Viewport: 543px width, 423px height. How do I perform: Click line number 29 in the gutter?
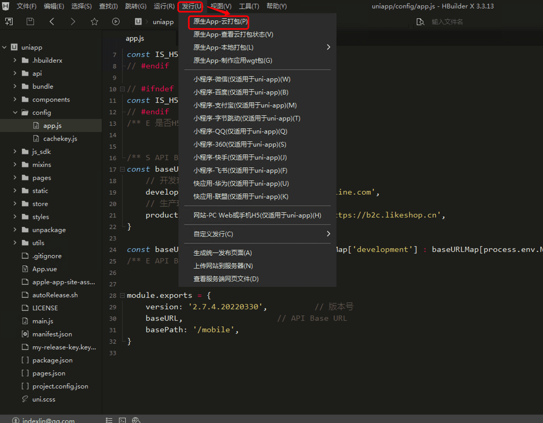(113, 307)
